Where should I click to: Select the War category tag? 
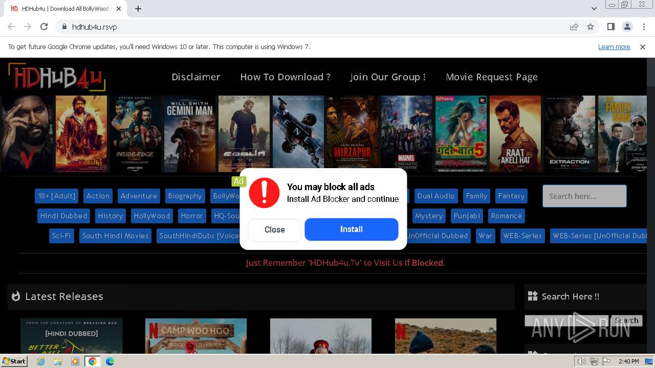pos(485,236)
